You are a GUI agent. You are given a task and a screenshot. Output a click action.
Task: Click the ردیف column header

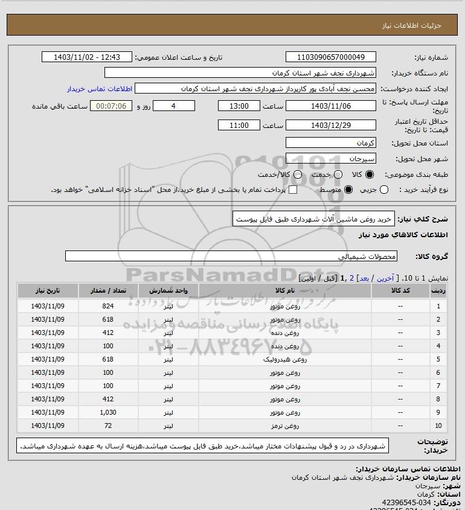[x=438, y=290]
